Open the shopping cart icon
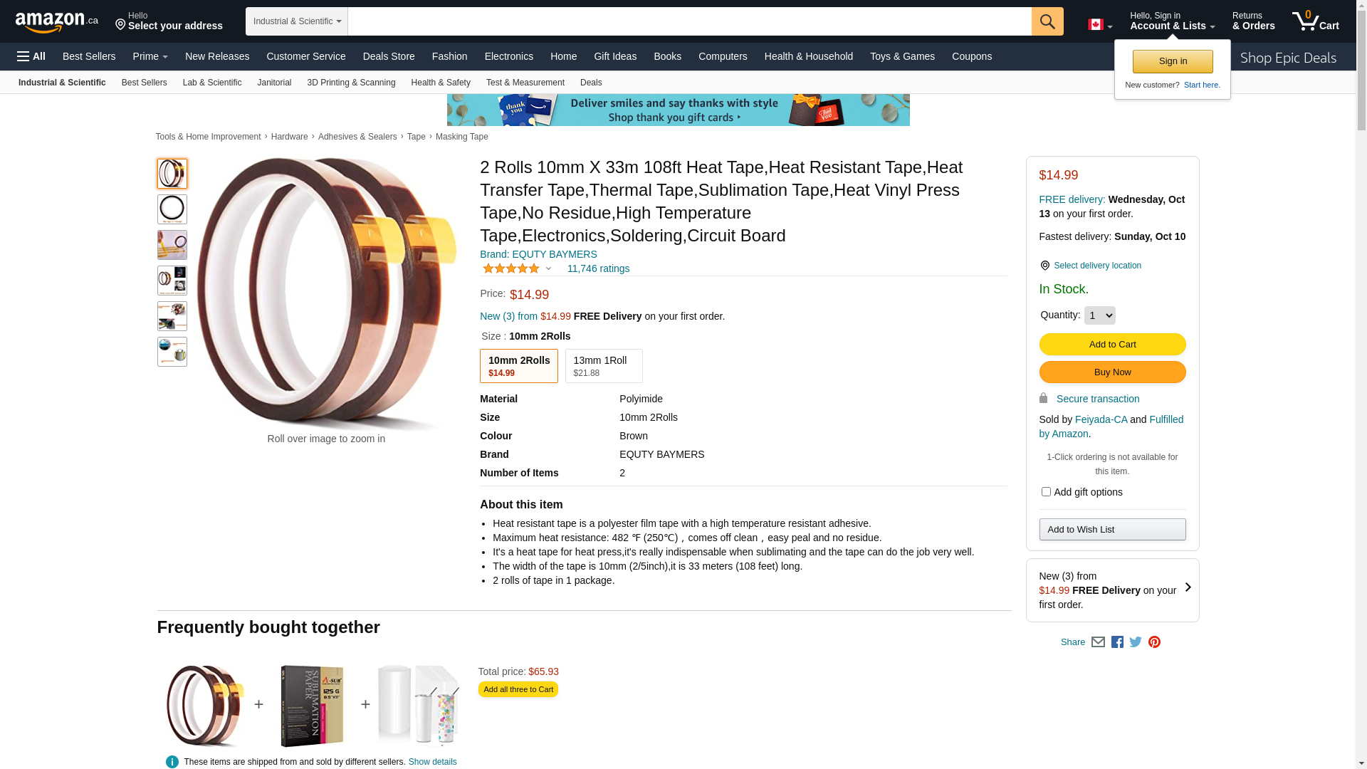This screenshot has height=769, width=1367. [1315, 21]
